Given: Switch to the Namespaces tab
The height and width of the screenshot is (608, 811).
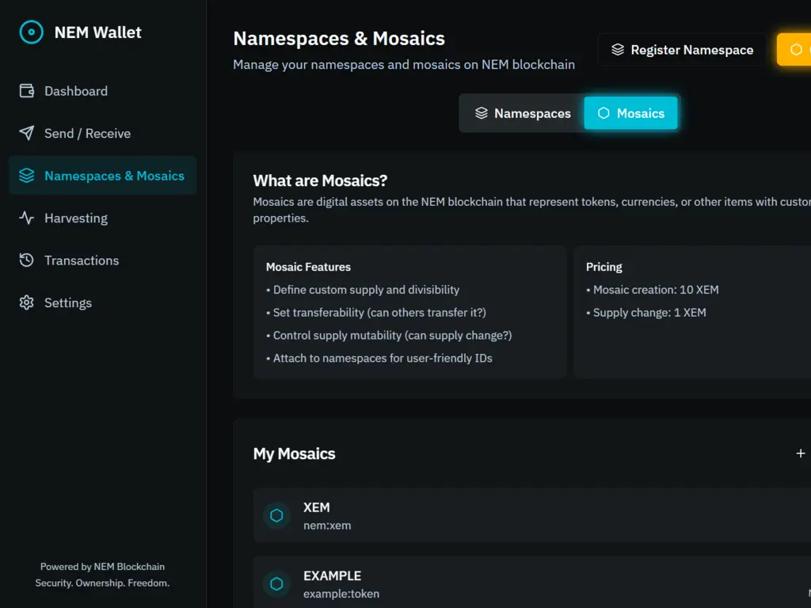Looking at the screenshot, I should tap(523, 113).
